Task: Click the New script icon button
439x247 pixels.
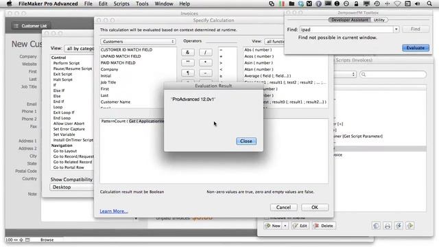Action: 273,226
